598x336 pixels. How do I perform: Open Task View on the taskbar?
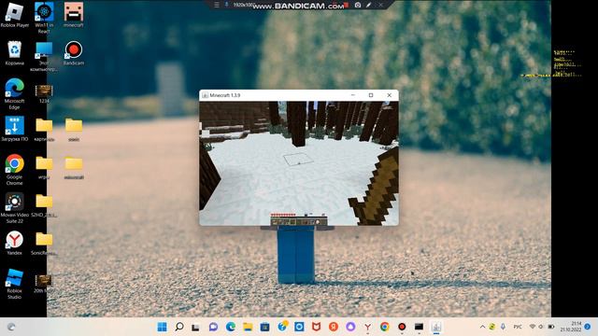(196, 327)
